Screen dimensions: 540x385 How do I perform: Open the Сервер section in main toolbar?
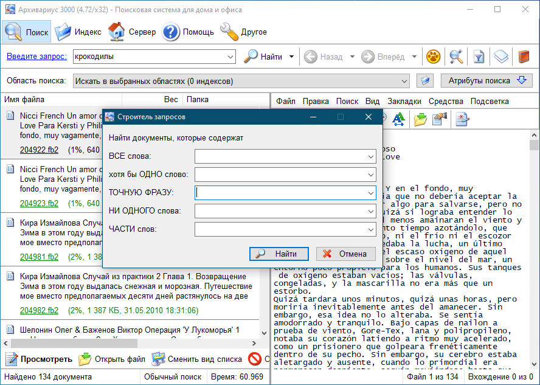pos(132,32)
